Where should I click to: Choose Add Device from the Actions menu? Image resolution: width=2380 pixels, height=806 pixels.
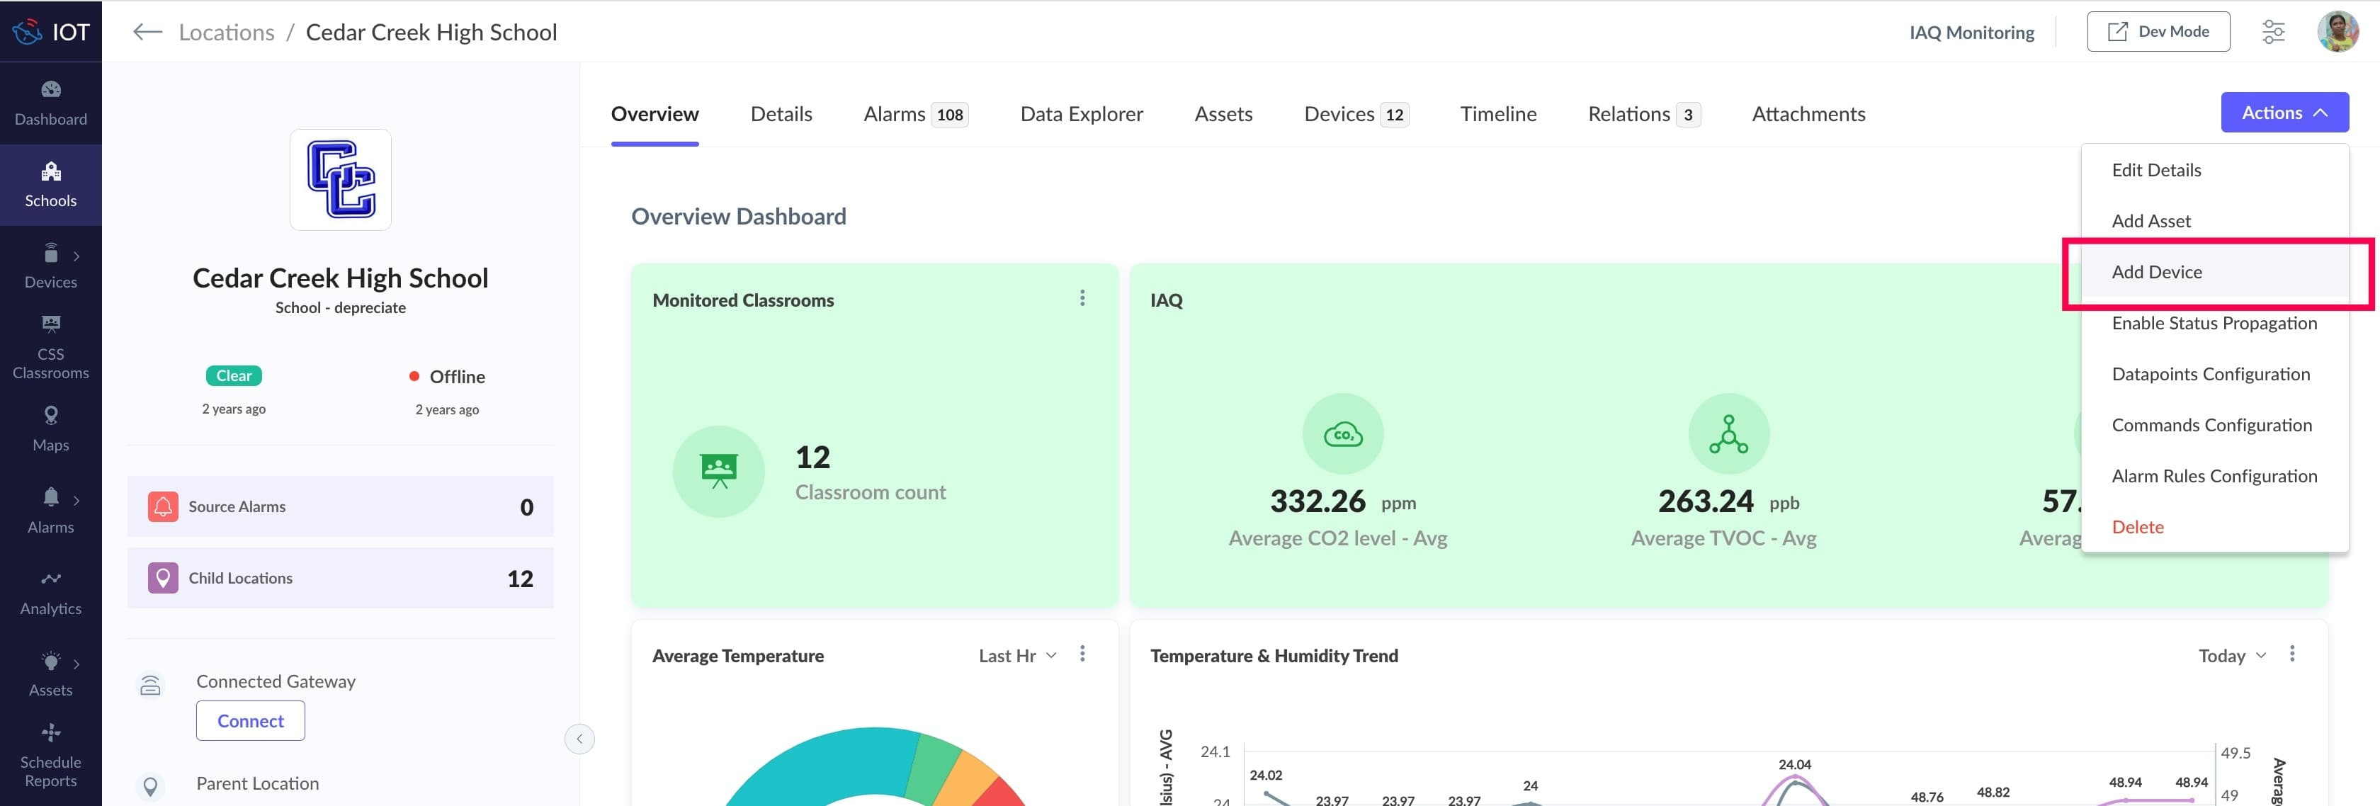coord(2156,272)
